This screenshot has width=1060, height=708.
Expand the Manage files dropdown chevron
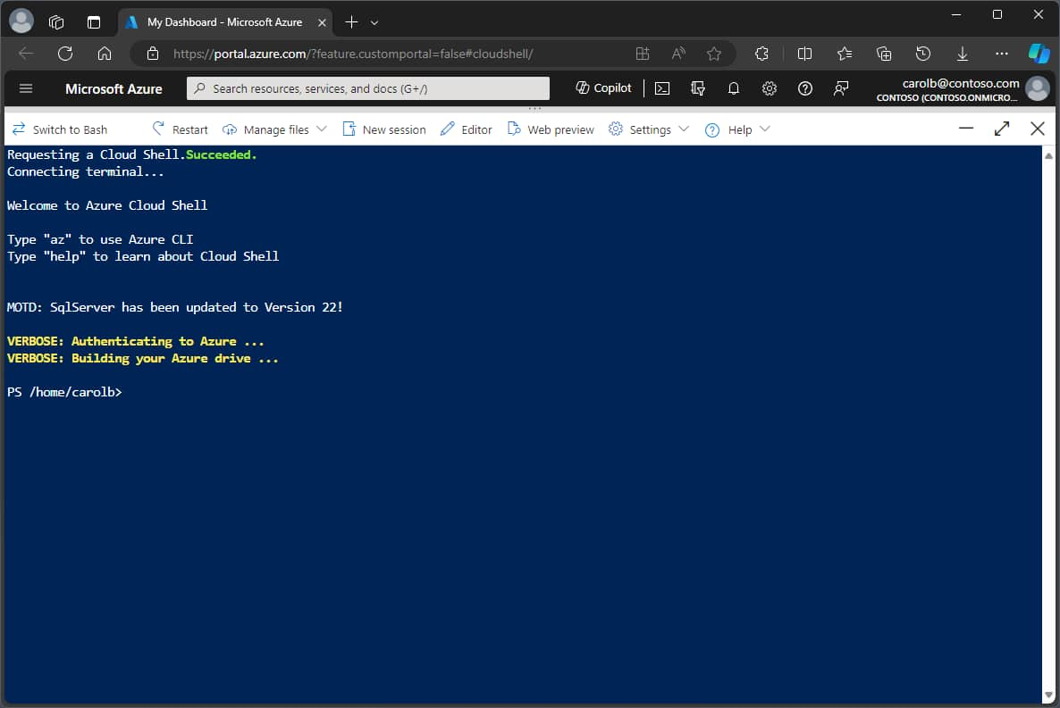click(x=322, y=129)
